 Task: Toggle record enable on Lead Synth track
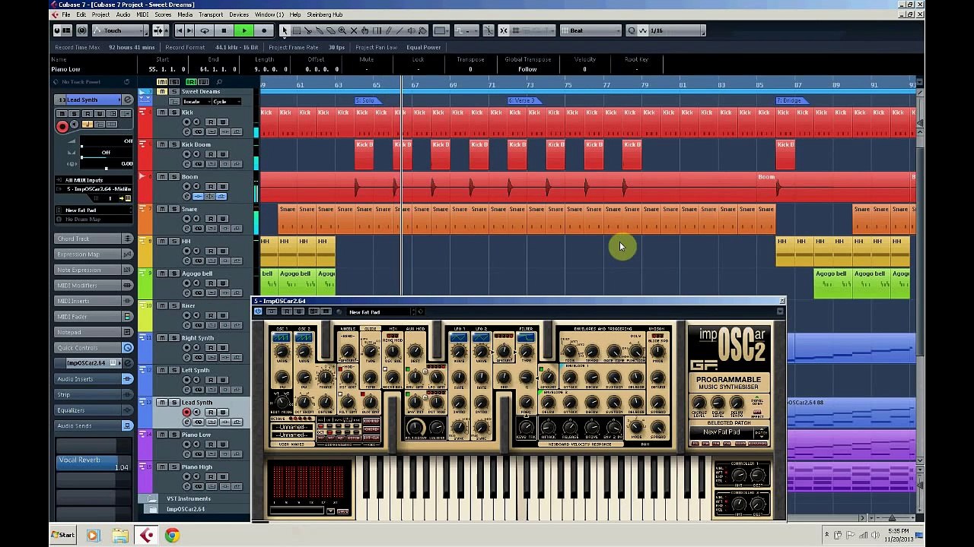click(186, 413)
